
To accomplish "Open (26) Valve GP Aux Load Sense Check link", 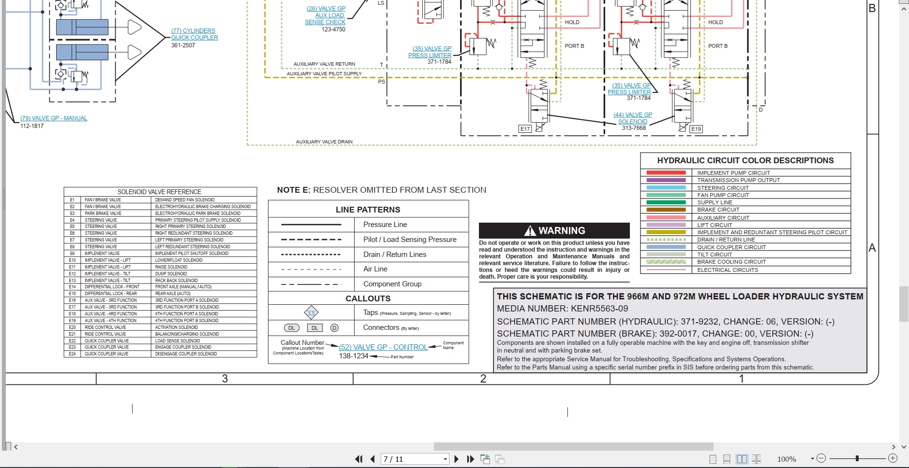I will [x=326, y=15].
